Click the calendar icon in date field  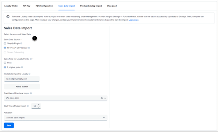click(x=7, y=98)
